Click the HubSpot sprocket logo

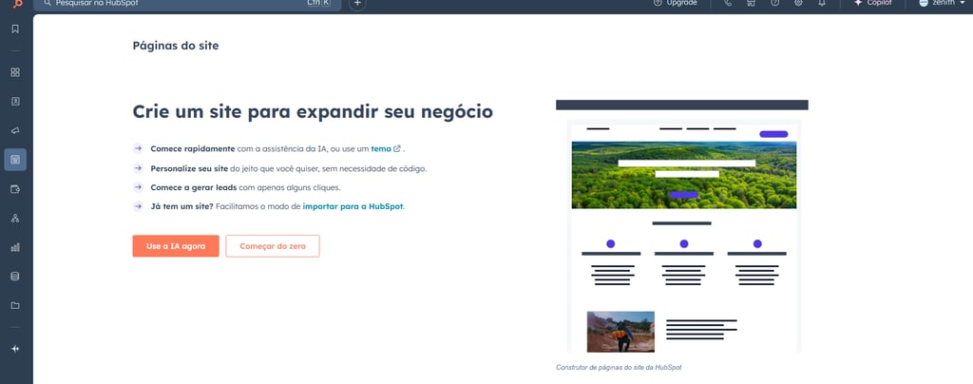coord(17,3)
